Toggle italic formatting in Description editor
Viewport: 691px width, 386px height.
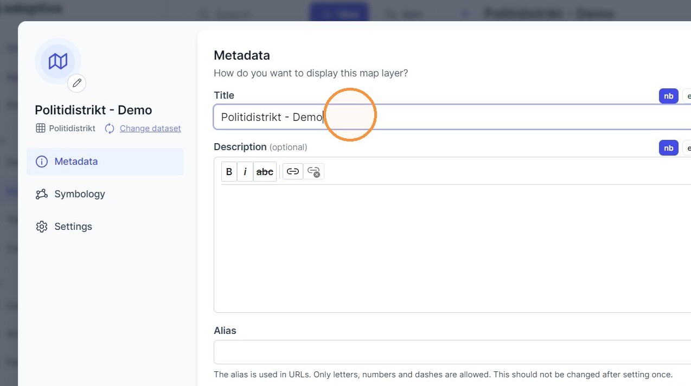tap(245, 172)
